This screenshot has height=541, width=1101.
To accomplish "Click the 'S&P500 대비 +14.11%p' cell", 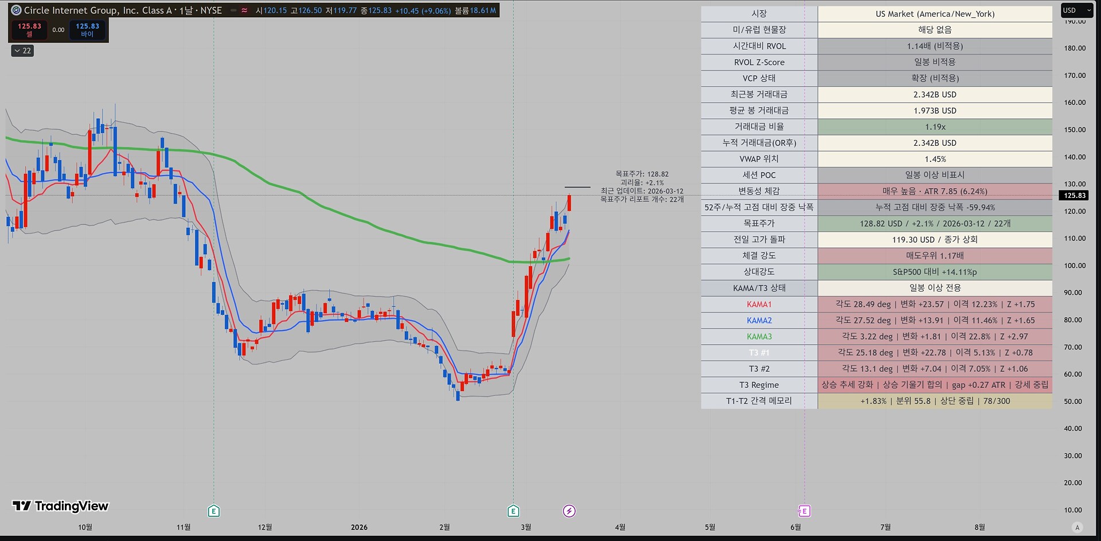I will pos(935,271).
